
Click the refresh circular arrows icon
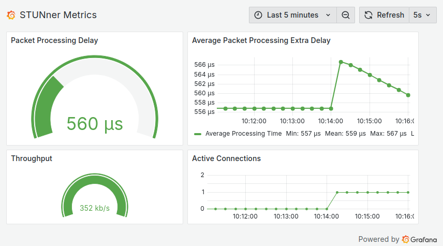pyautogui.click(x=368, y=15)
